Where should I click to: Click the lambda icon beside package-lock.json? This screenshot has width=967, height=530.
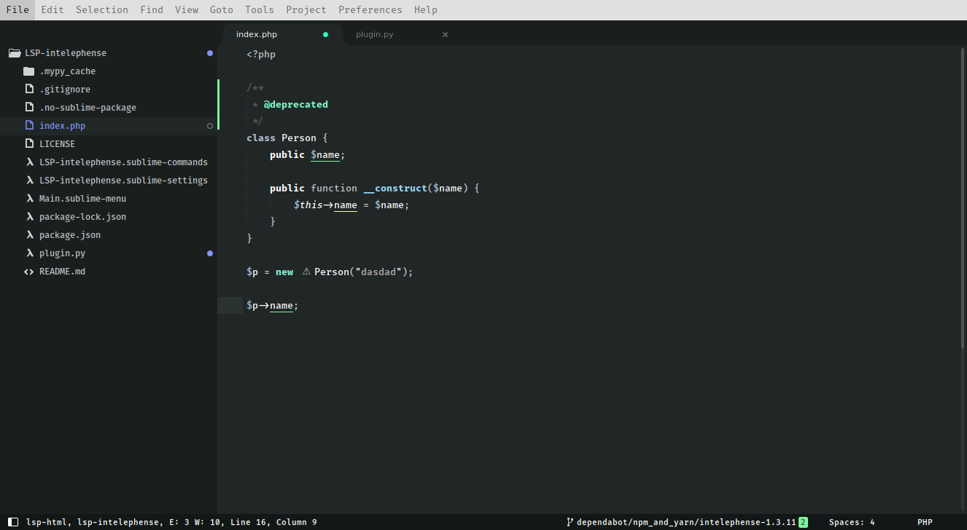coord(30,217)
